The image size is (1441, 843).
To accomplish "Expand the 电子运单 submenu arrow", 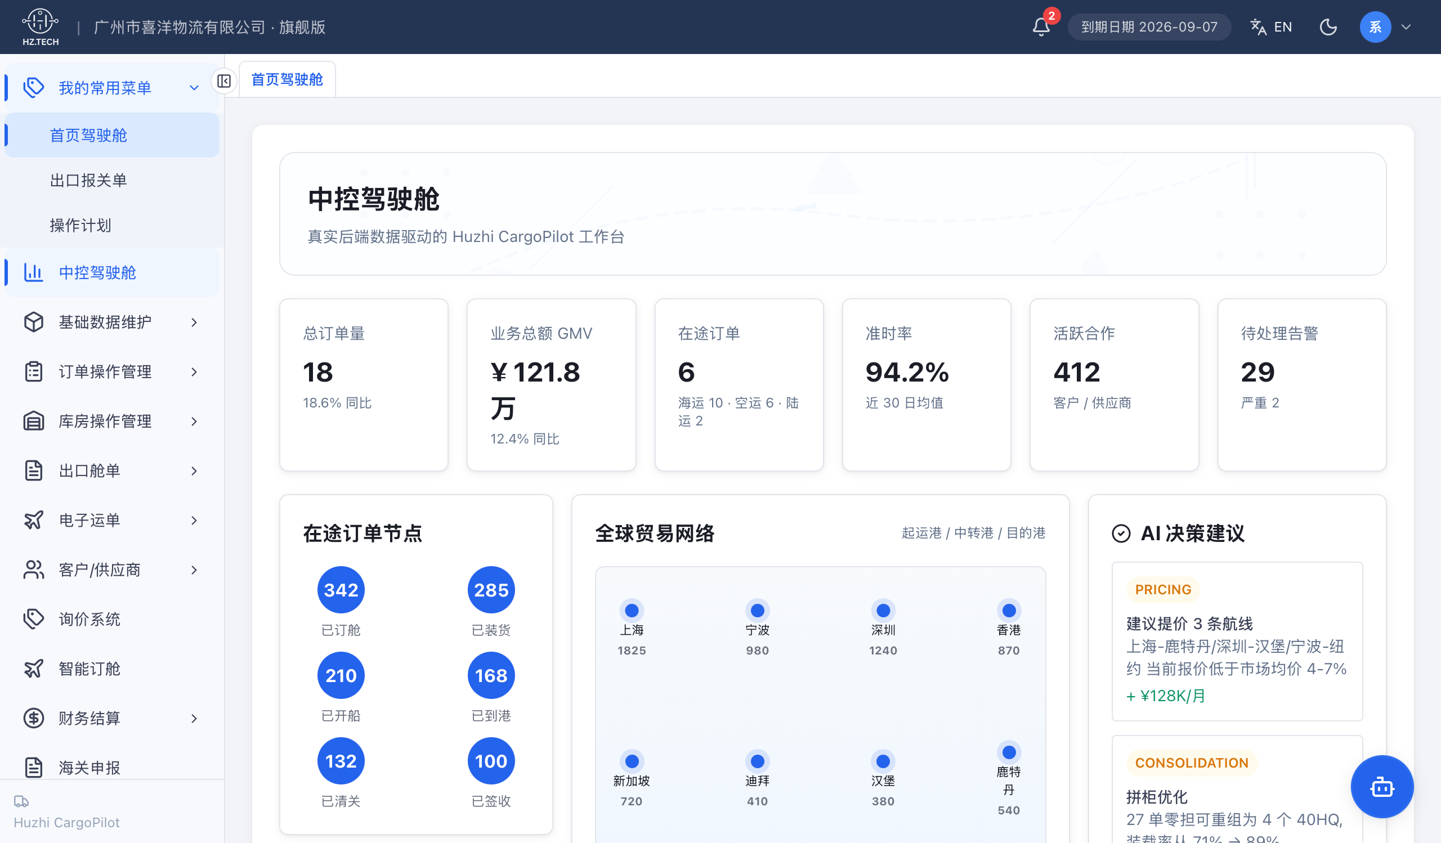I will pos(194,520).
